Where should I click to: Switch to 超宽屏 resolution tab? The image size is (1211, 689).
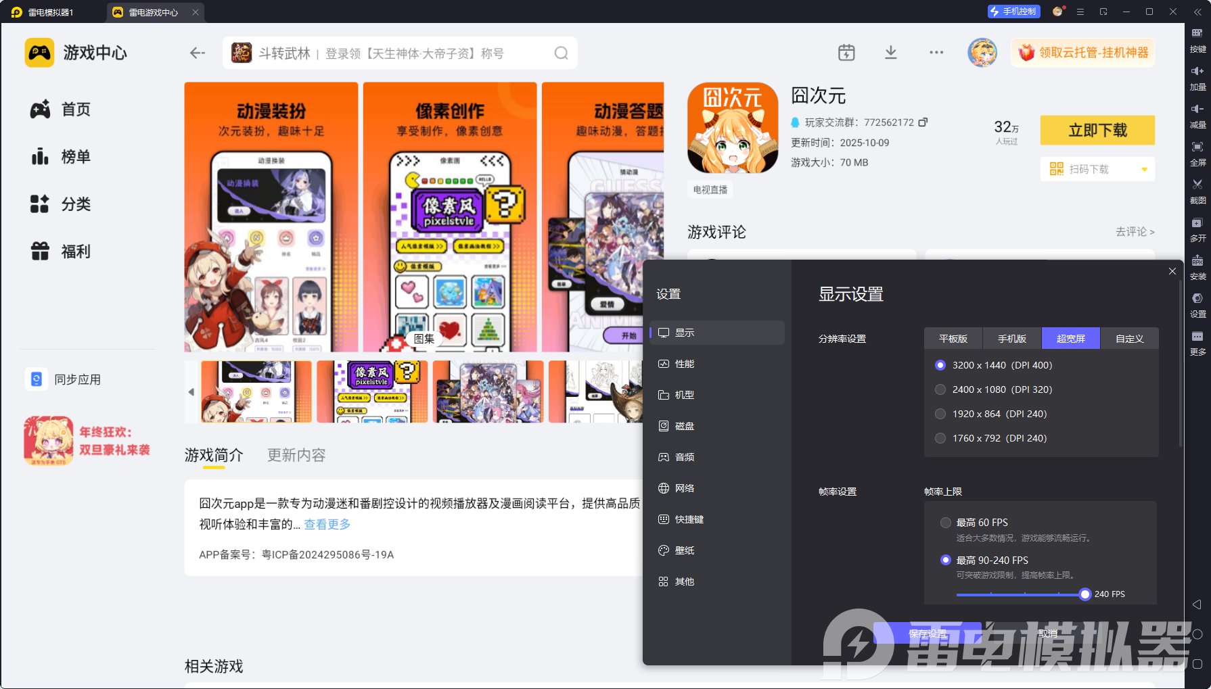click(1071, 339)
